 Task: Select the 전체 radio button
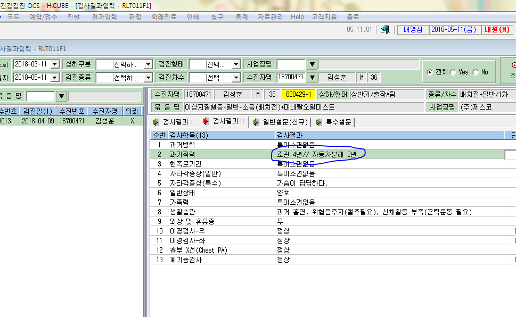pyautogui.click(x=429, y=72)
